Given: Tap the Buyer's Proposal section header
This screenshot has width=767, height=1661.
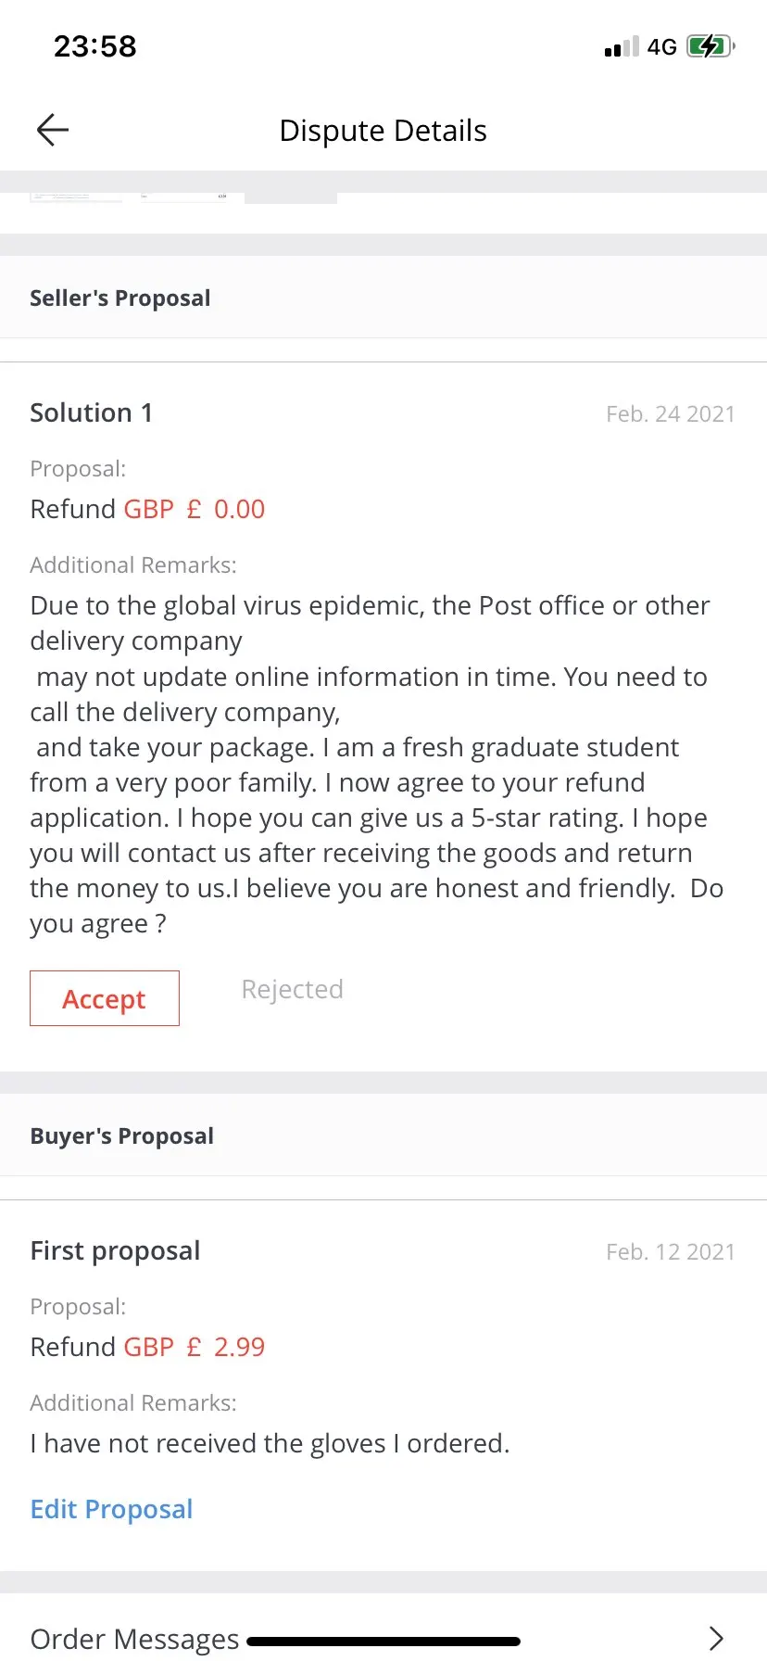Looking at the screenshot, I should tap(122, 1136).
